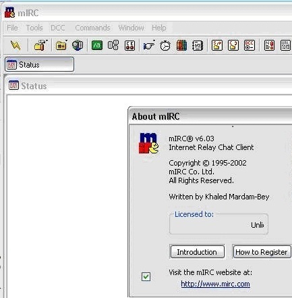
Task: Click the lined notebook page toolbar icon
Action: pos(198,45)
